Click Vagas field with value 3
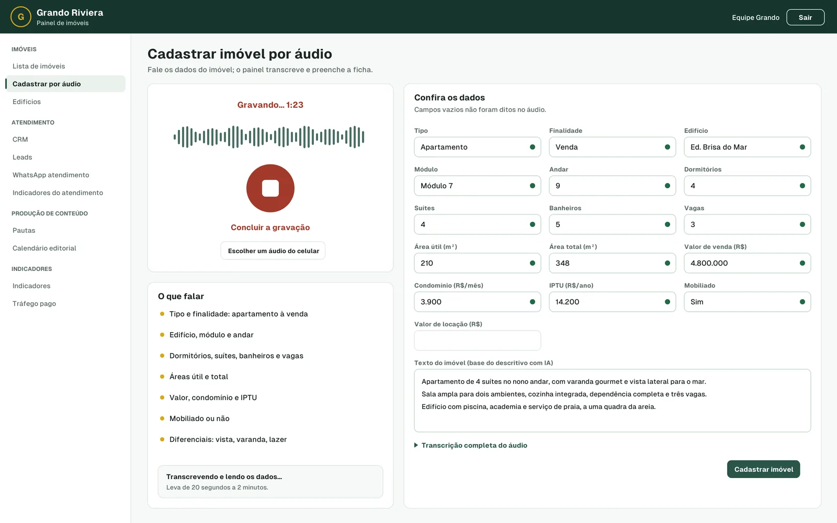 point(748,224)
